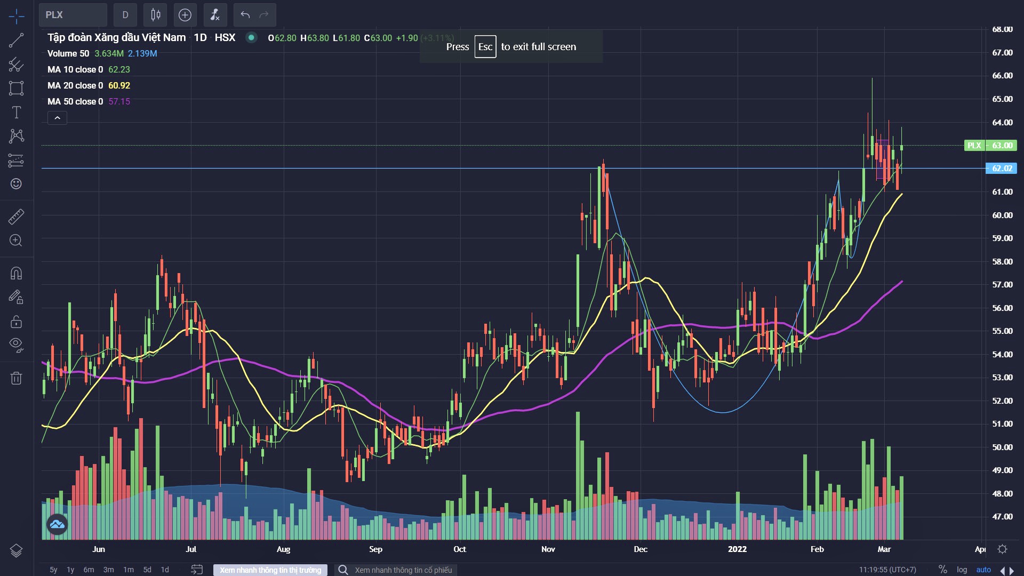The image size is (1024, 576).
Task: Open the candlestick chart style selector
Action: [x=155, y=15]
